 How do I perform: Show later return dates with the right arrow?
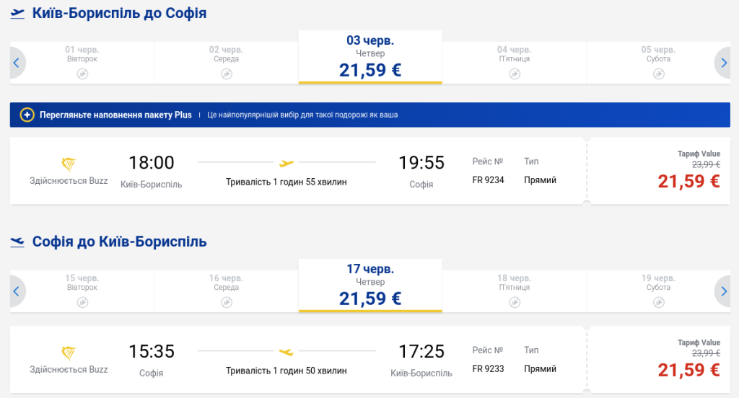(x=723, y=291)
